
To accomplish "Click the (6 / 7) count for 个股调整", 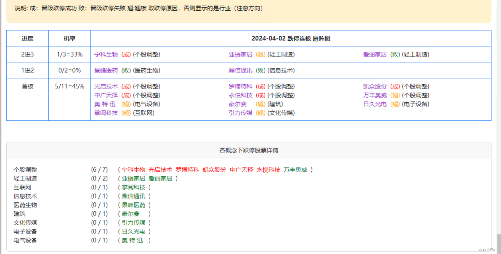I will [99, 170].
